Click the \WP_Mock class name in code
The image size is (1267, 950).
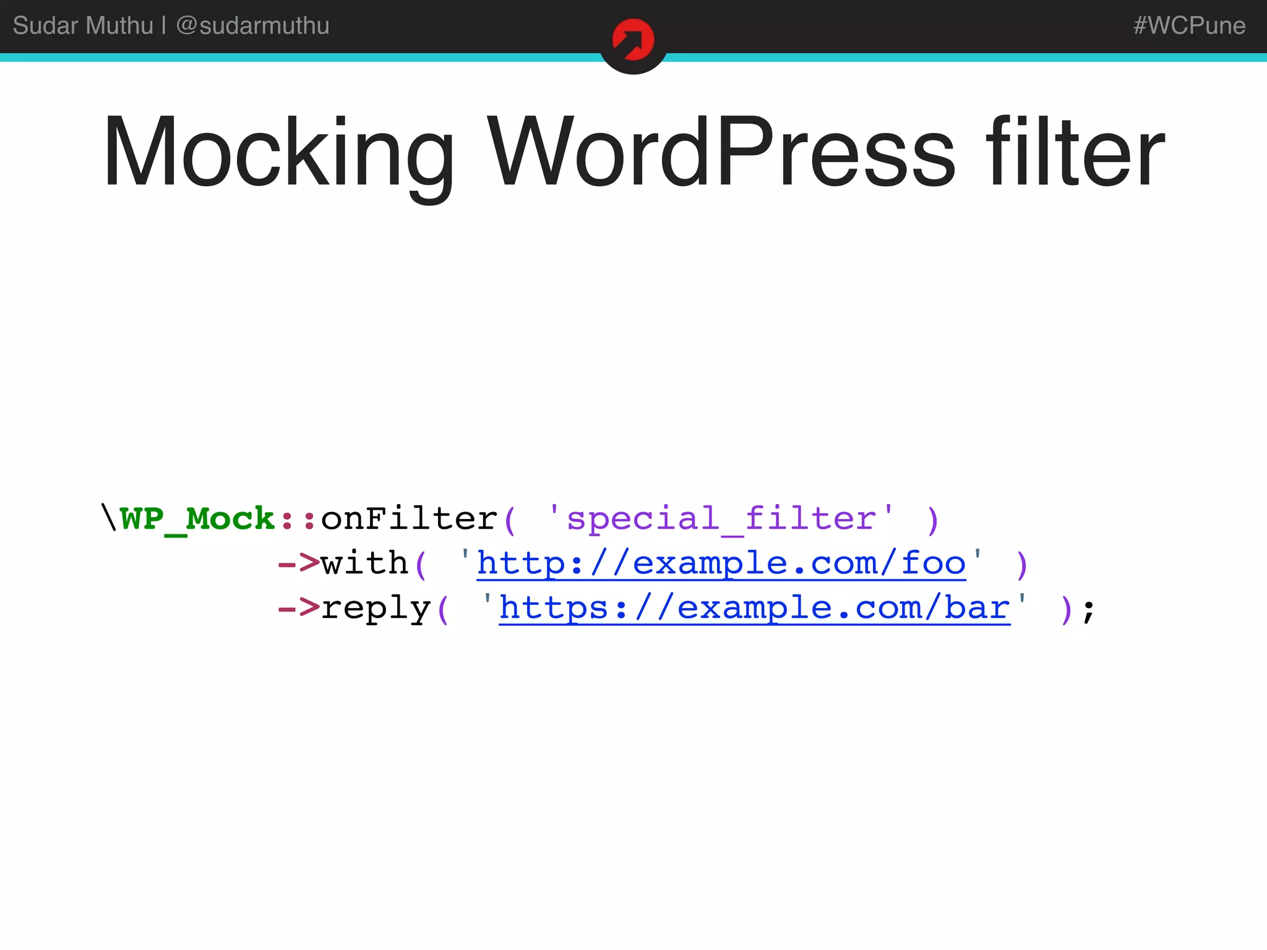(x=187, y=518)
